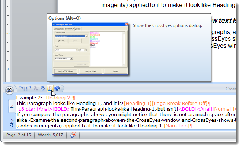Click the proofing errors book icon in status bar
The height and width of the screenshot is (148, 242).
73,135
